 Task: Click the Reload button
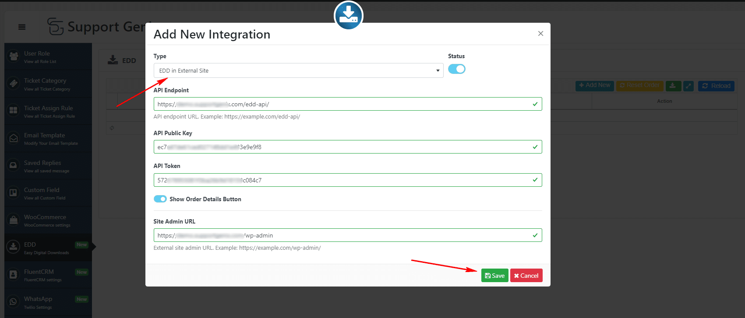(x=716, y=86)
